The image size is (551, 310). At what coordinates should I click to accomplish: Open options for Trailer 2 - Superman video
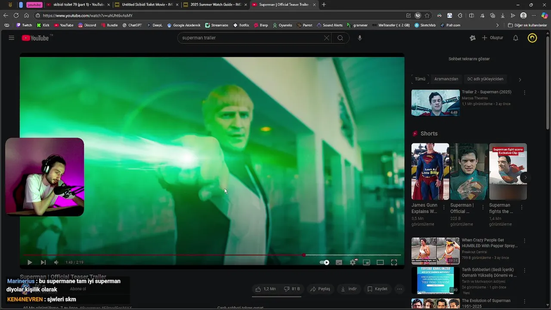[524, 93]
